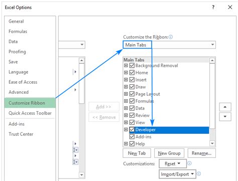Expand the Draw tree node
This screenshot has width=238, height=181.
(x=126, y=87)
